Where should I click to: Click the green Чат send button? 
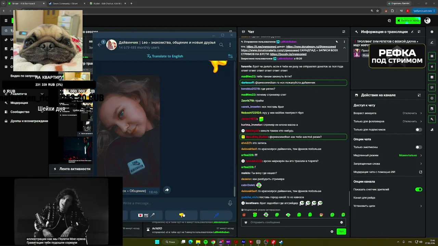[341, 232]
